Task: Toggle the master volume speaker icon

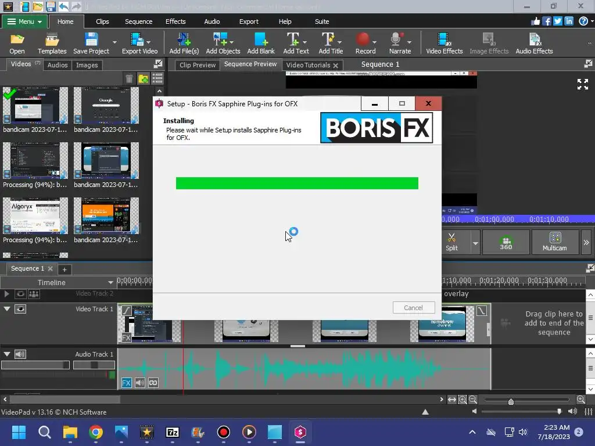Action: pyautogui.click(x=572, y=412)
